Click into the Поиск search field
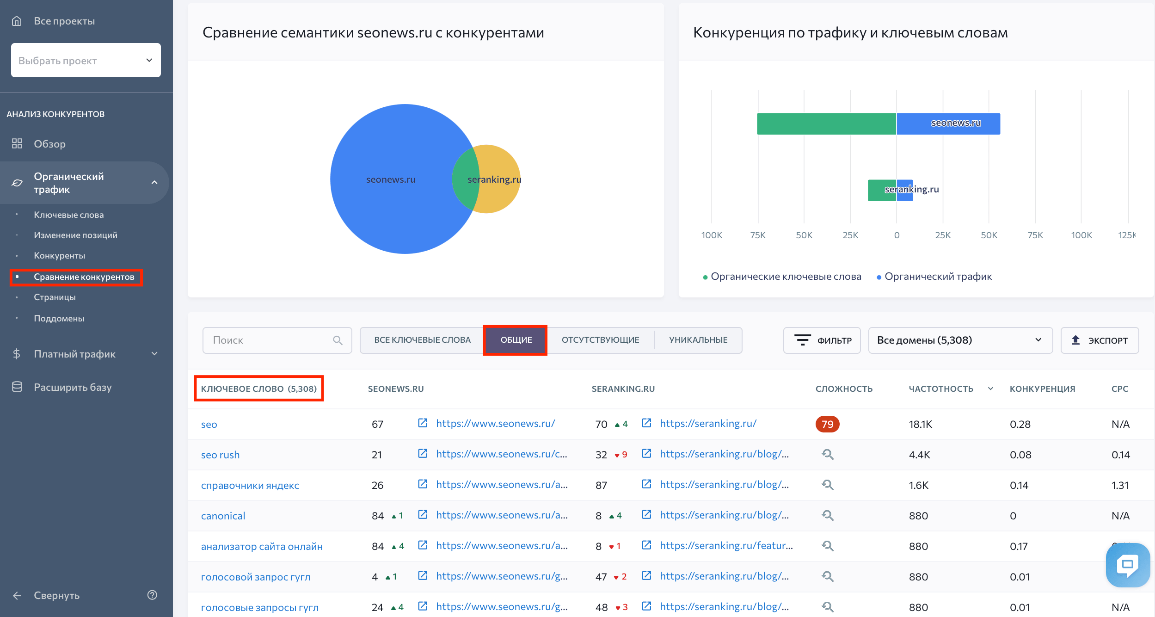Image resolution: width=1155 pixels, height=617 pixels. [277, 340]
